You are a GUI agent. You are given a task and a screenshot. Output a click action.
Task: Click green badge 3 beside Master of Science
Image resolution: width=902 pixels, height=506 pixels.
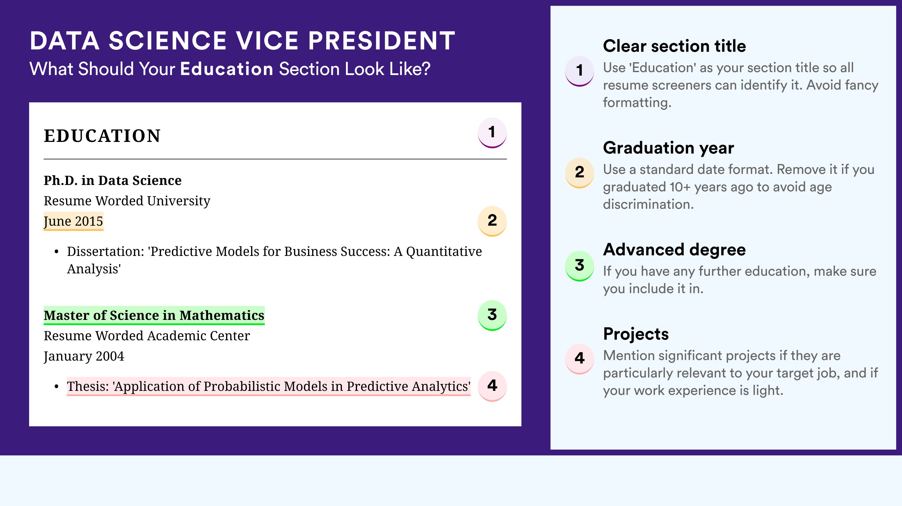click(x=492, y=315)
